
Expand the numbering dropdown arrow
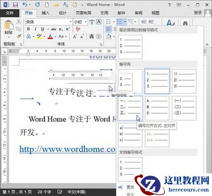pos(125,22)
